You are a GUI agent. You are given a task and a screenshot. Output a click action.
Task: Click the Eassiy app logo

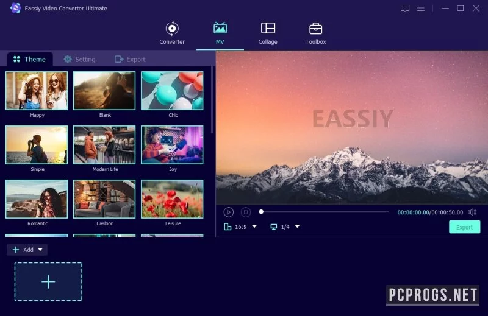click(15, 8)
